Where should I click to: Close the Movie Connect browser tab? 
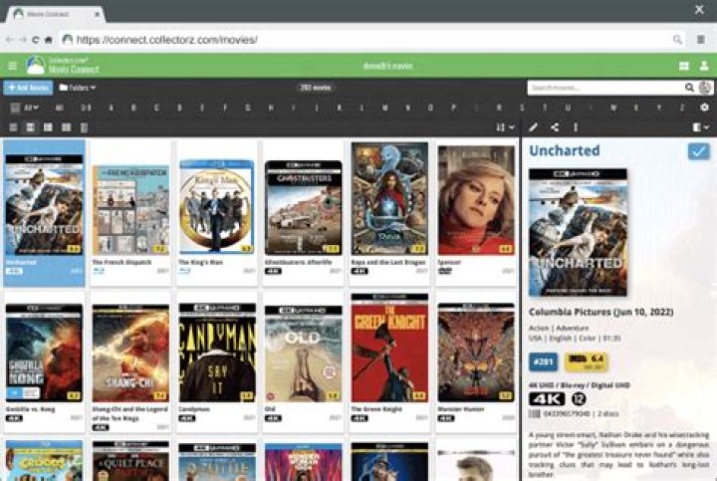(97, 14)
